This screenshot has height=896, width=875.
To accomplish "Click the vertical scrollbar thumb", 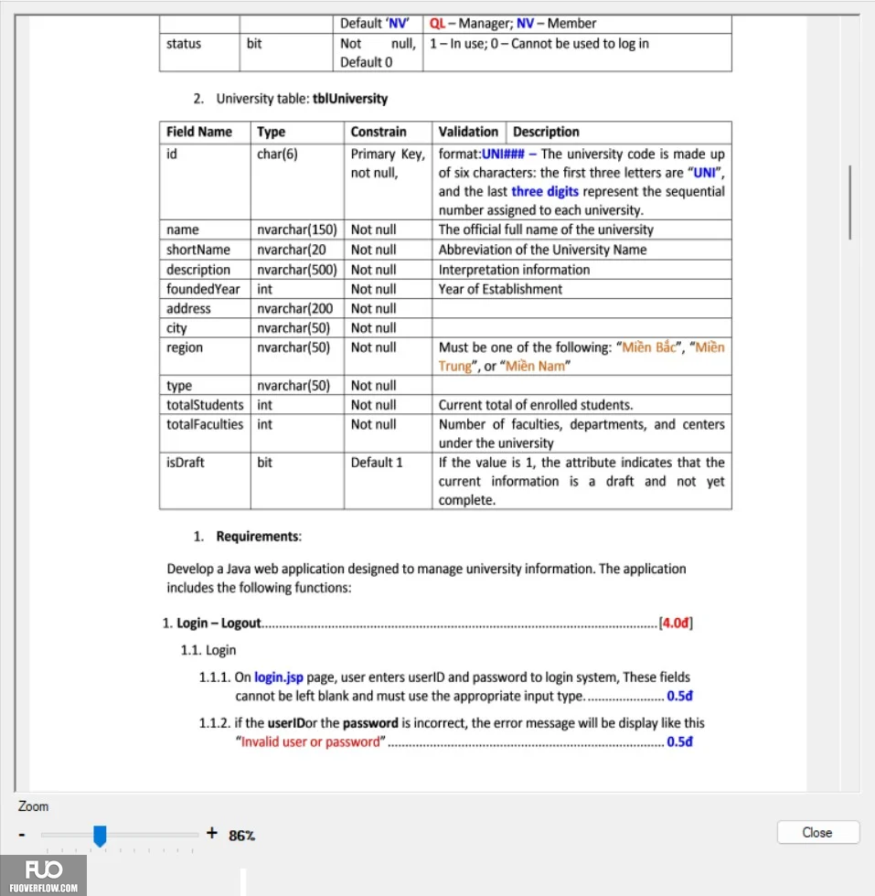I will pyautogui.click(x=849, y=202).
